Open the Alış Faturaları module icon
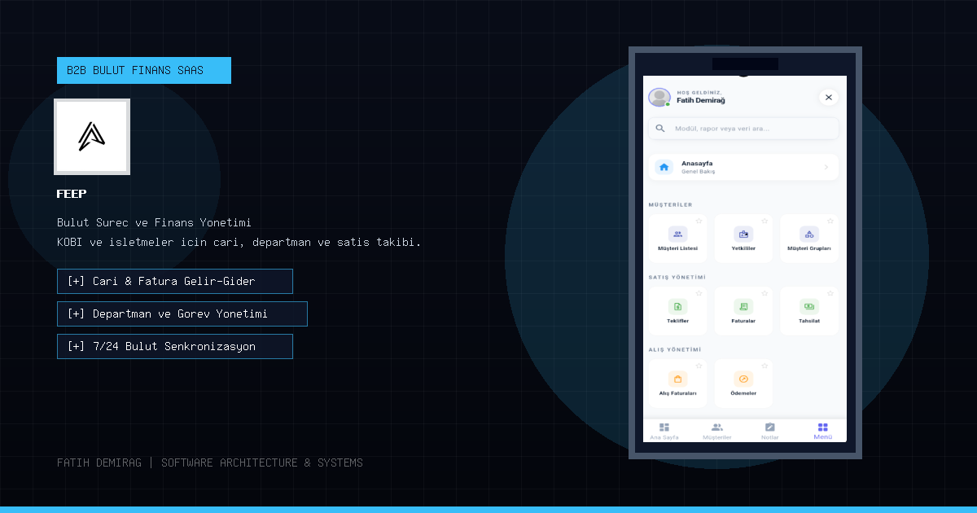The width and height of the screenshot is (977, 513). click(677, 379)
